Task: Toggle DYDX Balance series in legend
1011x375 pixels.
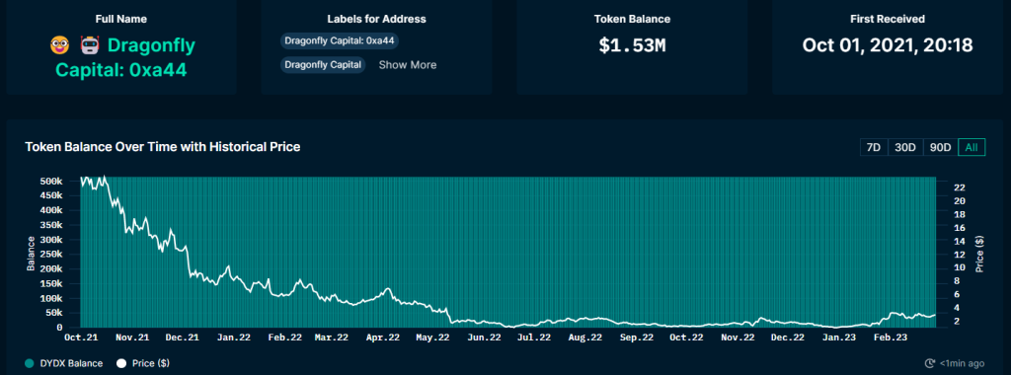Action: 64,363
